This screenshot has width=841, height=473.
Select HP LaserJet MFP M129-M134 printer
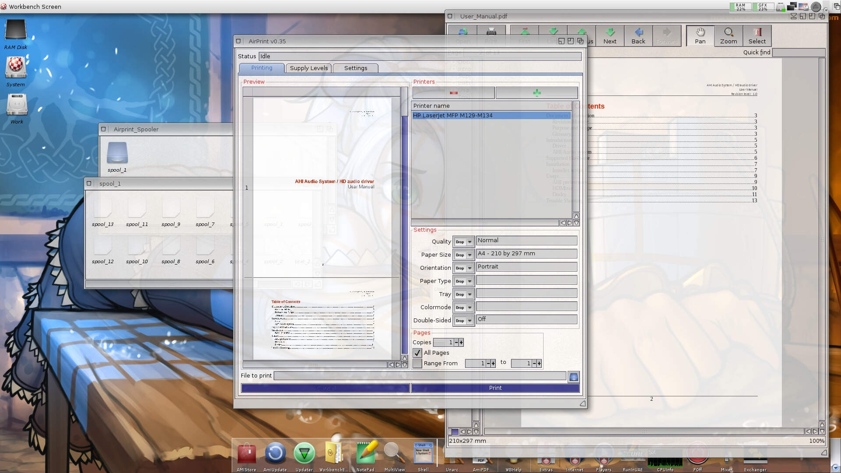tap(491, 116)
